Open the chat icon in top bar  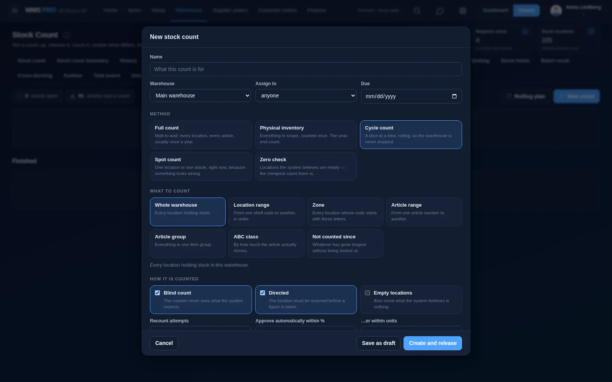440,11
